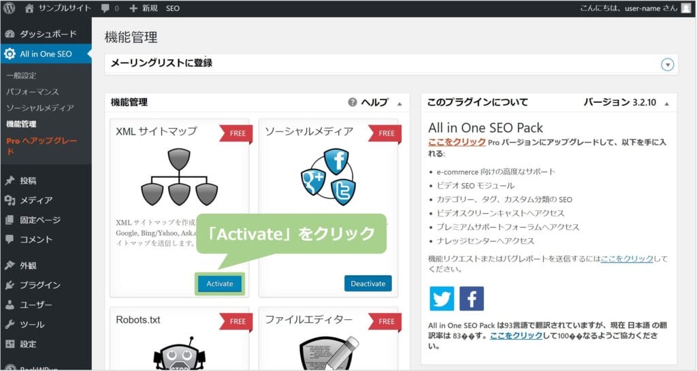Click FREE ribbon on ファイルエディター card

point(385,321)
